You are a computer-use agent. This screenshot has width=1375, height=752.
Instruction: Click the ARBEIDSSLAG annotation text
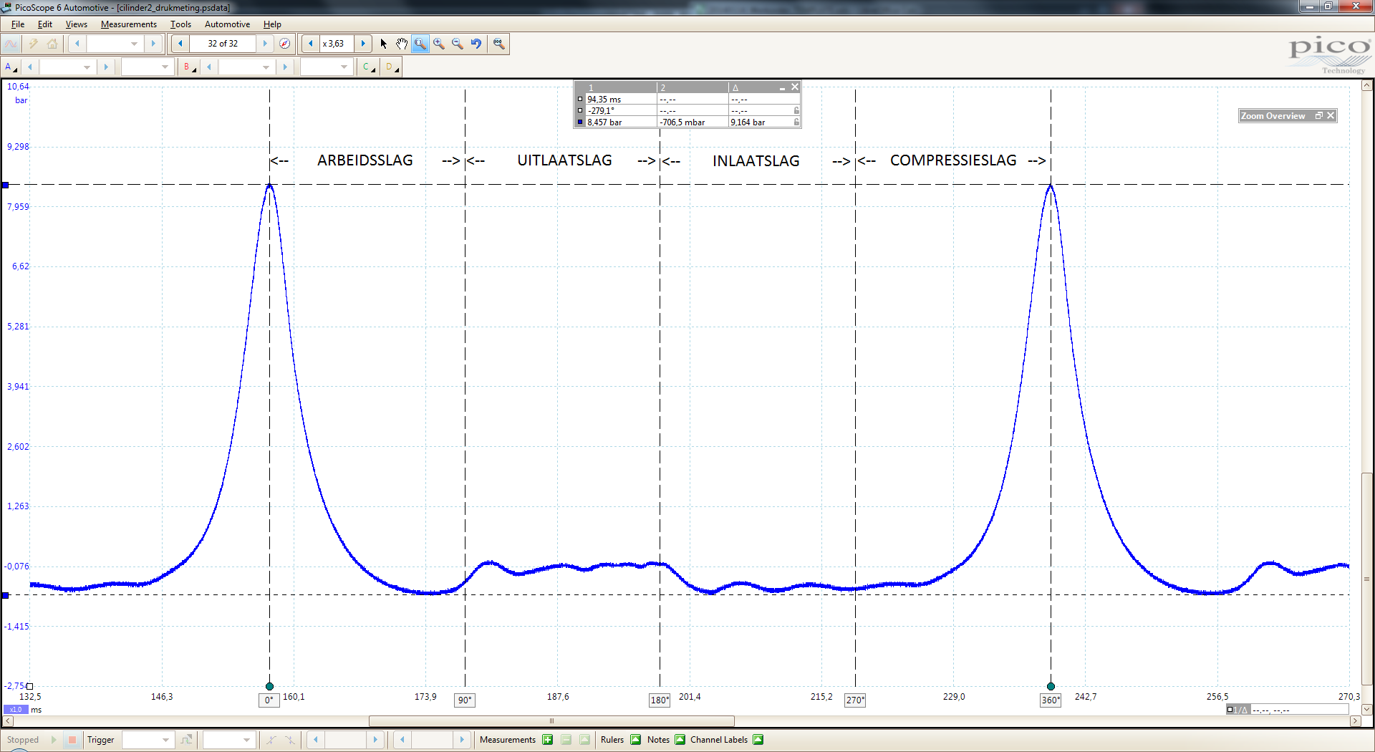(365, 160)
